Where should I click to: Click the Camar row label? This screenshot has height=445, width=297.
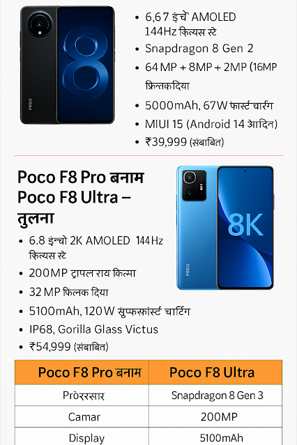(84, 416)
